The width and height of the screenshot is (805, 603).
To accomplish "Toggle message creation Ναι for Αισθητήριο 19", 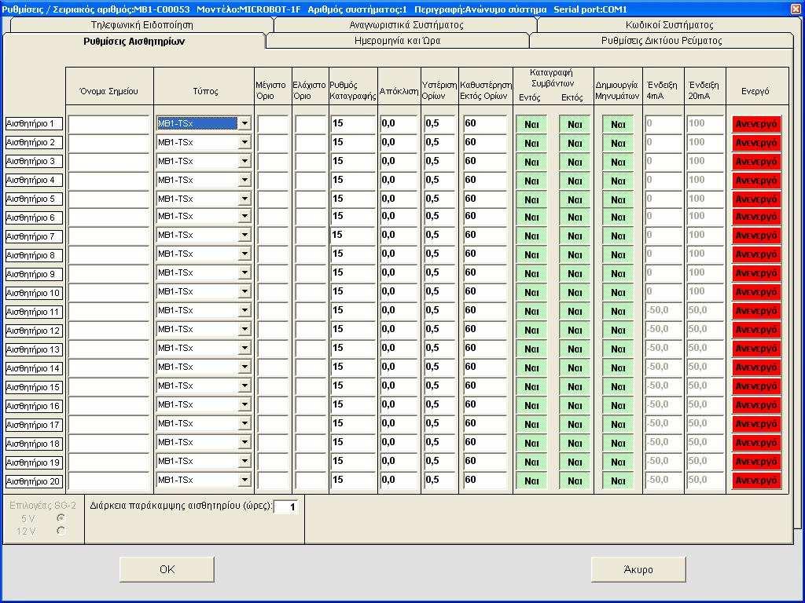I will click(x=618, y=462).
